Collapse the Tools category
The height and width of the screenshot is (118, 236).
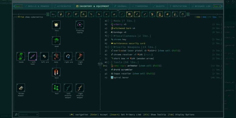[110, 62]
